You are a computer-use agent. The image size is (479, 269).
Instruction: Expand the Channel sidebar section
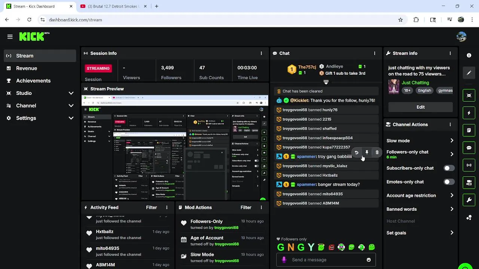pyautogui.click(x=40, y=106)
